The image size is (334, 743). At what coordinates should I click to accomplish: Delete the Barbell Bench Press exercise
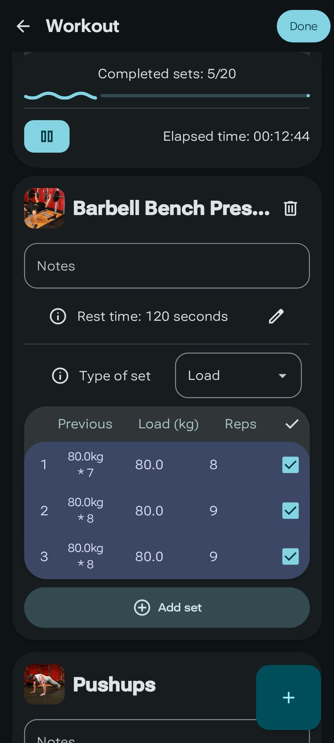290,208
